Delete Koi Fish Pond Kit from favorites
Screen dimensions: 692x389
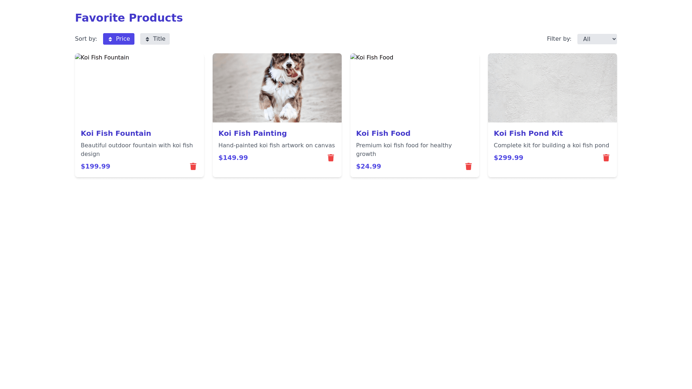(x=606, y=158)
